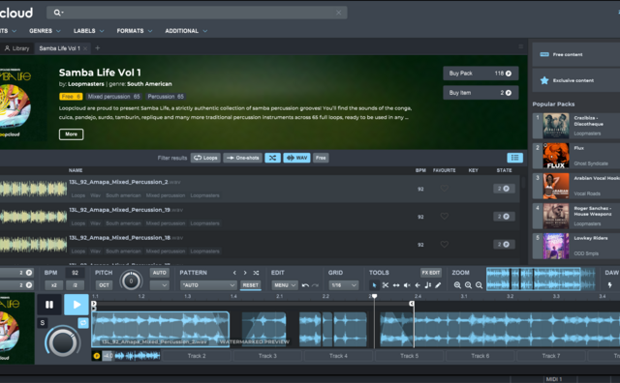Go to next pattern arrow
Image resolution: width=620 pixels, height=383 pixels.
(245, 273)
